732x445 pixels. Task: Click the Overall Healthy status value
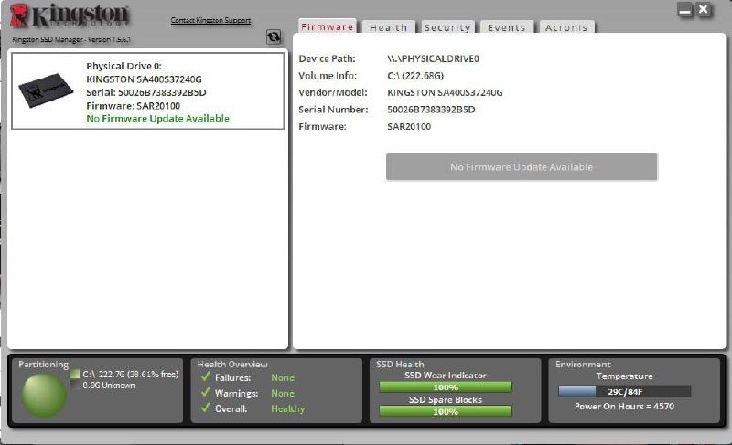287,408
